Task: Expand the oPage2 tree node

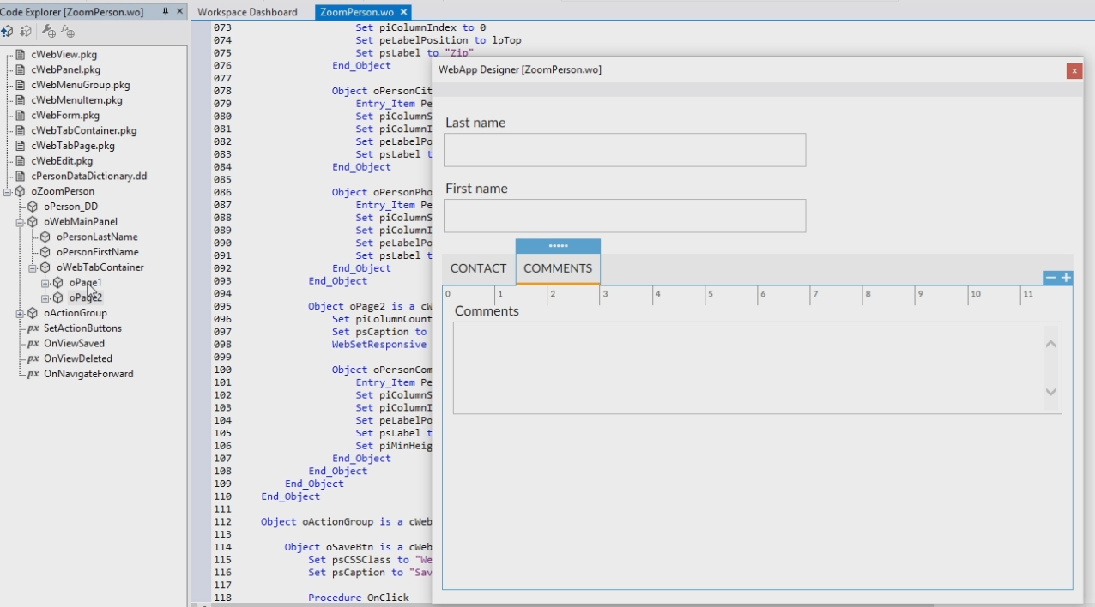Action: point(45,298)
